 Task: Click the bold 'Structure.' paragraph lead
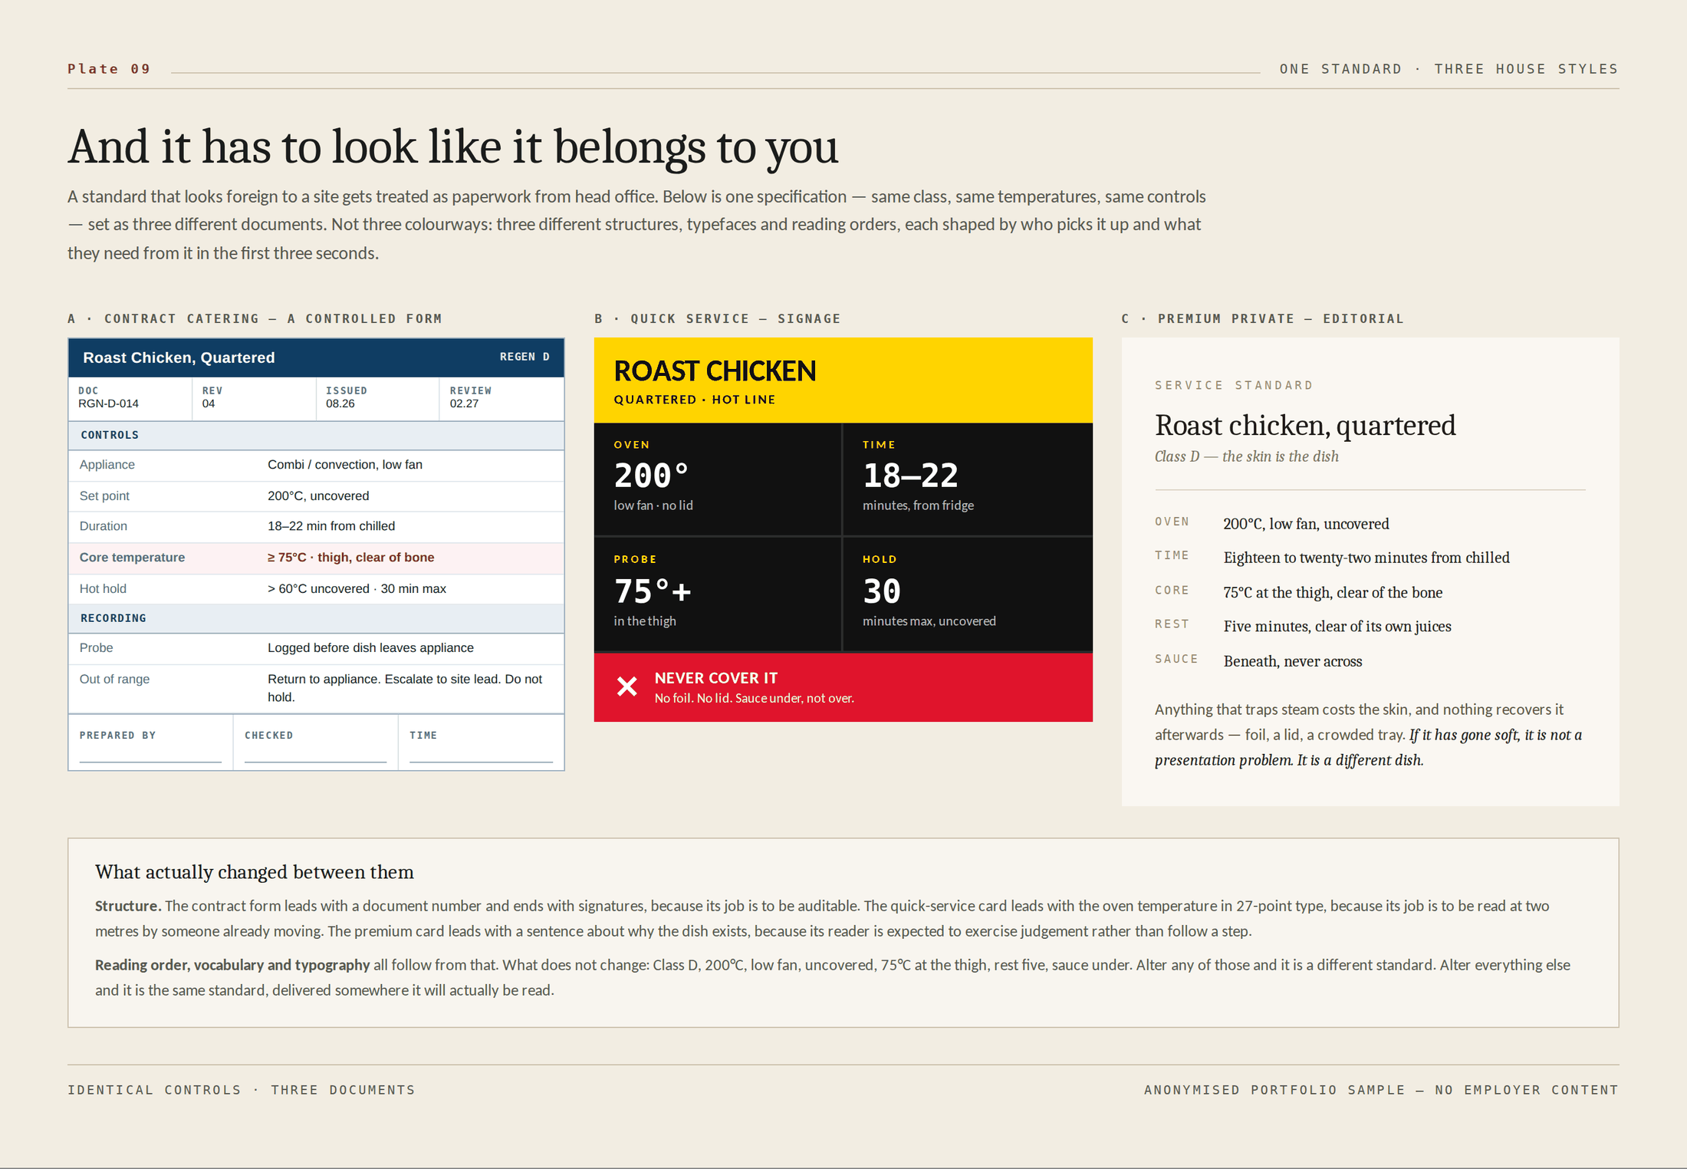pos(128,906)
